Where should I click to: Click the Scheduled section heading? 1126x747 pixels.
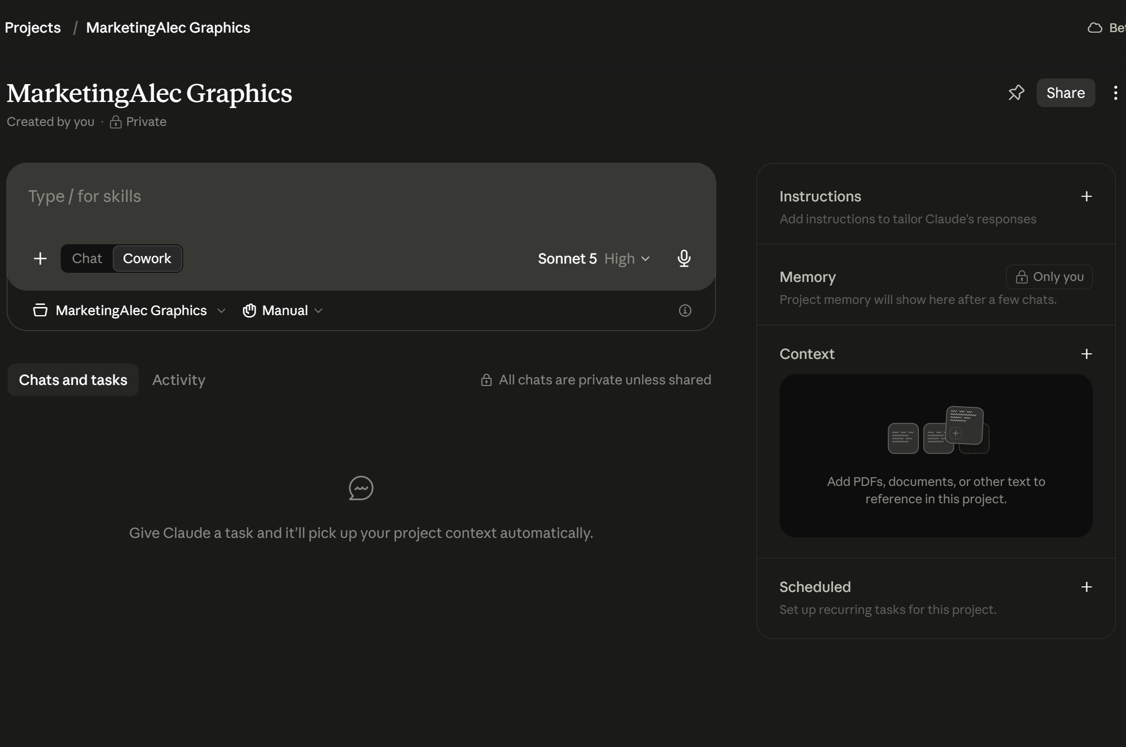[815, 587]
